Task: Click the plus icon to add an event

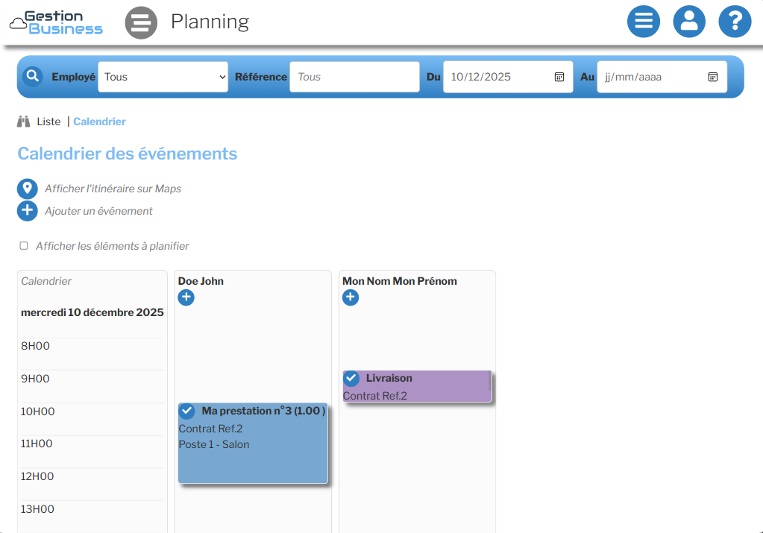Action: click(x=27, y=211)
